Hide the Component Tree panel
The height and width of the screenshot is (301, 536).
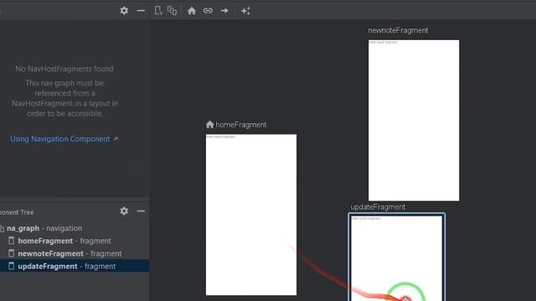(x=141, y=212)
